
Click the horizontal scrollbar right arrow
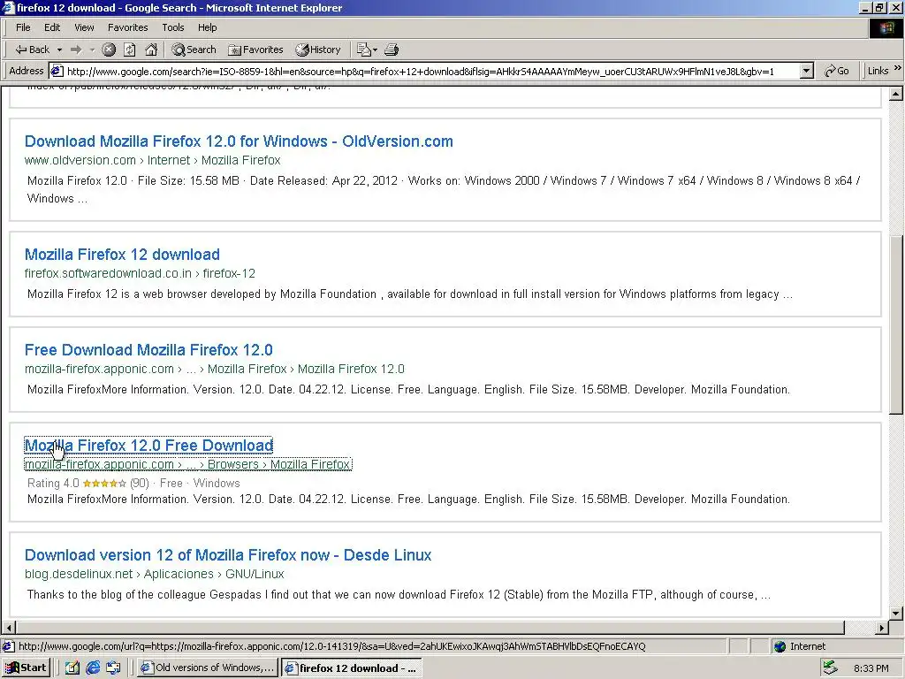(x=882, y=627)
